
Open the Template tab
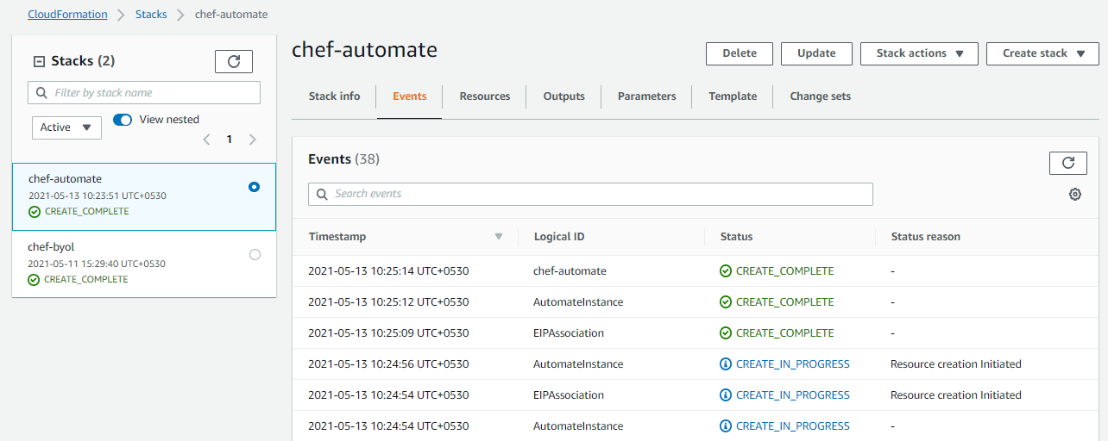coord(733,96)
